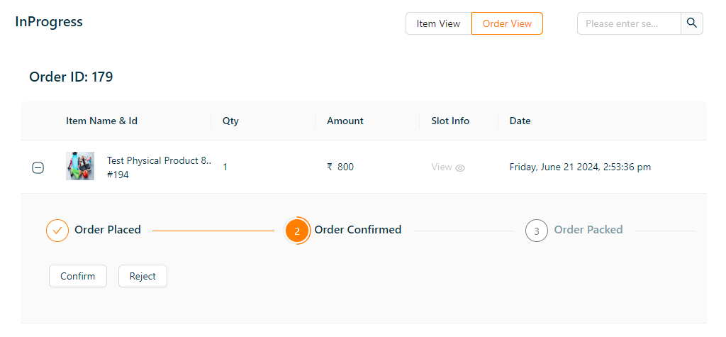The width and height of the screenshot is (726, 337).
Task: Click the search magnifier icon
Action: point(692,23)
